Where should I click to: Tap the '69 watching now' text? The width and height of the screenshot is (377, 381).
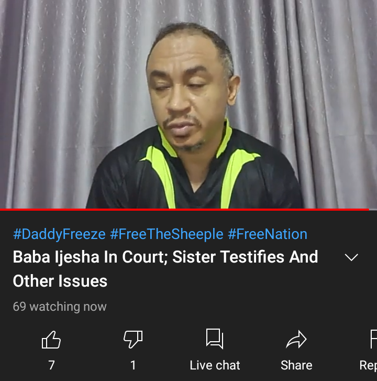pyautogui.click(x=60, y=307)
